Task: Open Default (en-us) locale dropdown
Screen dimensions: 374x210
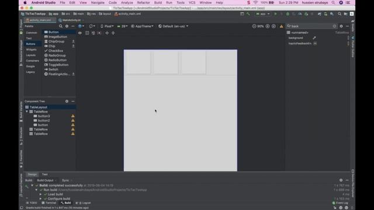Action: 173,26
